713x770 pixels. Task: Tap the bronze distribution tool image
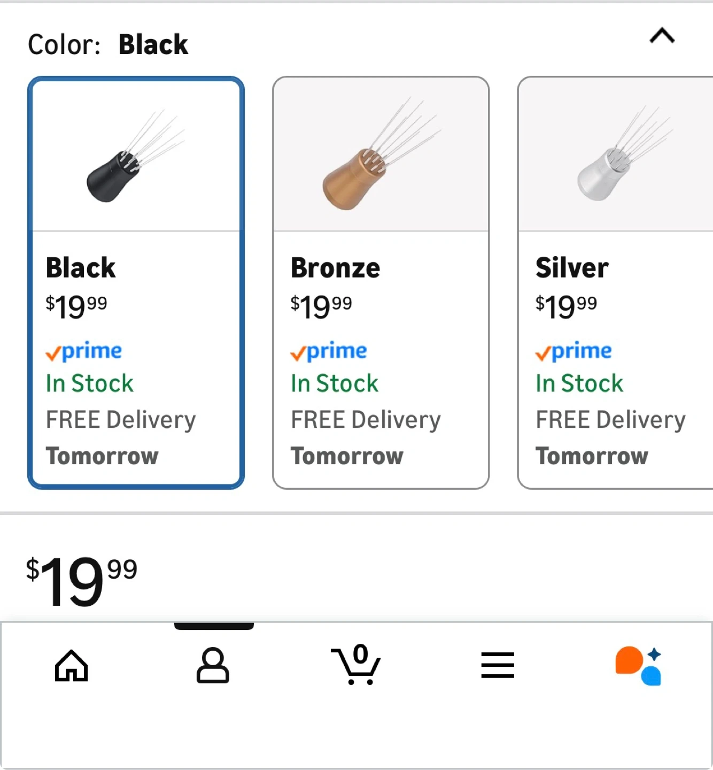point(381,155)
